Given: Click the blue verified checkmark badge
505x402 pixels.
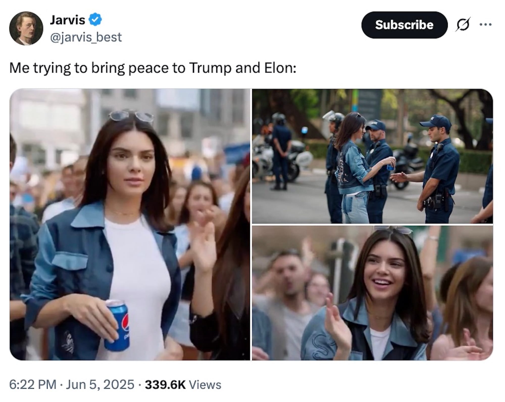Looking at the screenshot, I should click(95, 20).
